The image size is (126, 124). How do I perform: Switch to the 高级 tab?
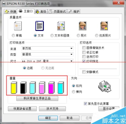41,12
